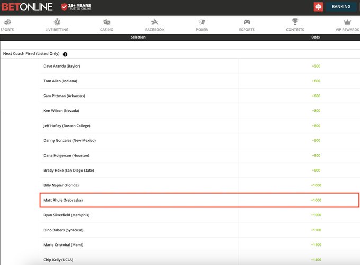Open the Esports gamepad icon
The width and height of the screenshot is (360, 265).
[247, 22]
